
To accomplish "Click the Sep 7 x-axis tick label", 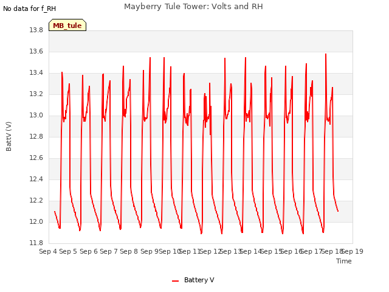I will pos(109,251).
